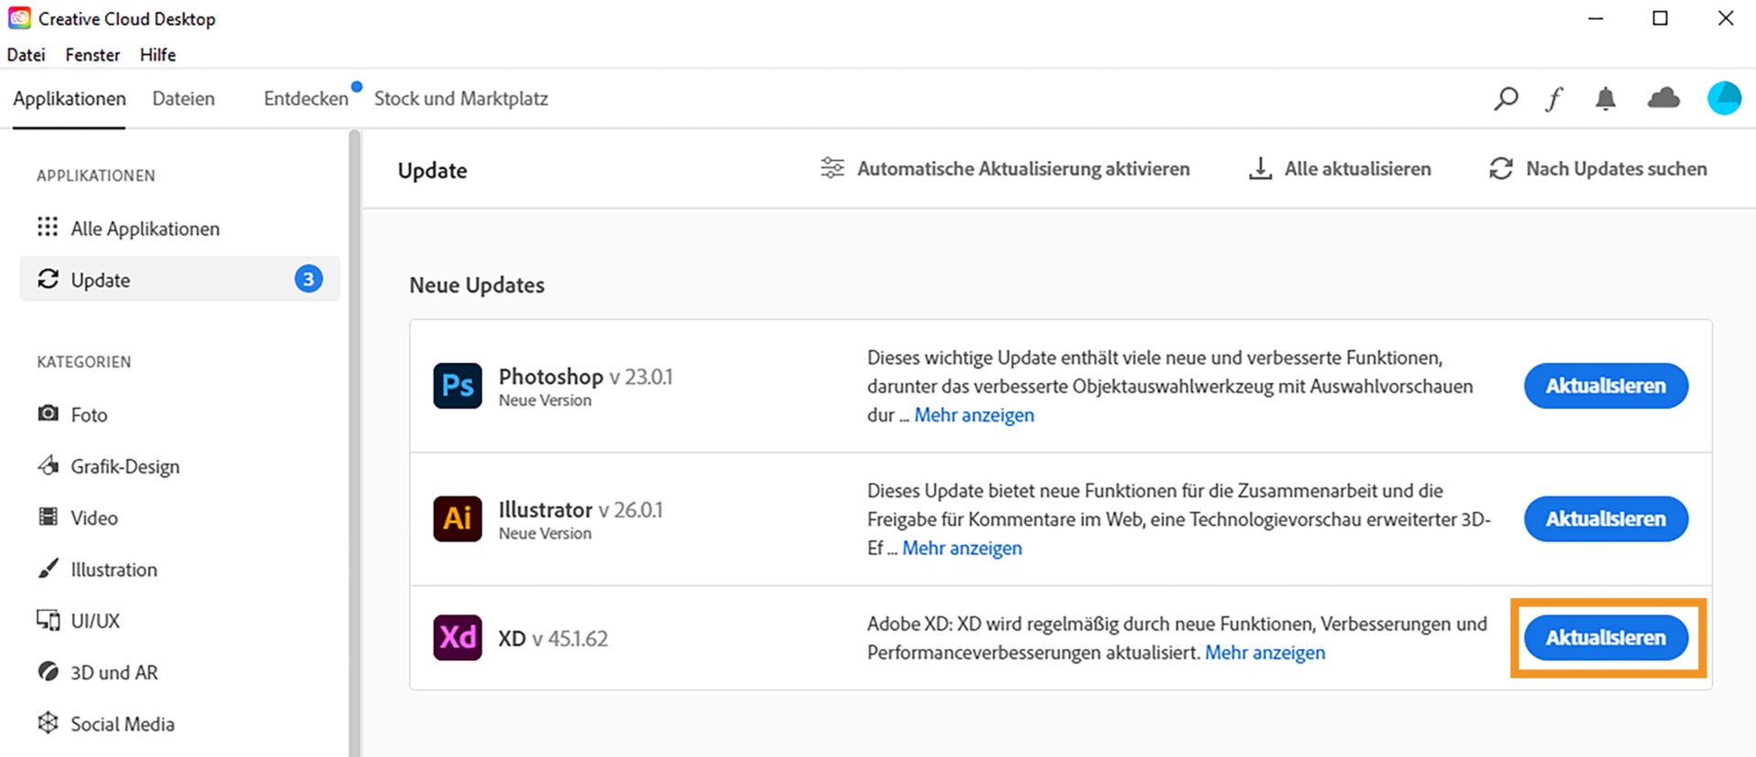The width and height of the screenshot is (1756, 757).
Task: Click the blue 3 updates badge
Action: (308, 279)
